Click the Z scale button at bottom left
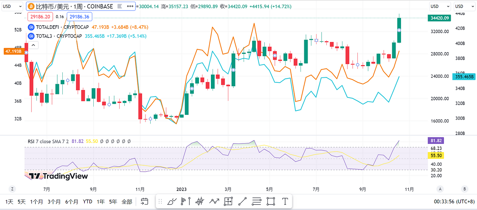This screenshot has width=477, height=210. pyautogui.click(x=12, y=189)
